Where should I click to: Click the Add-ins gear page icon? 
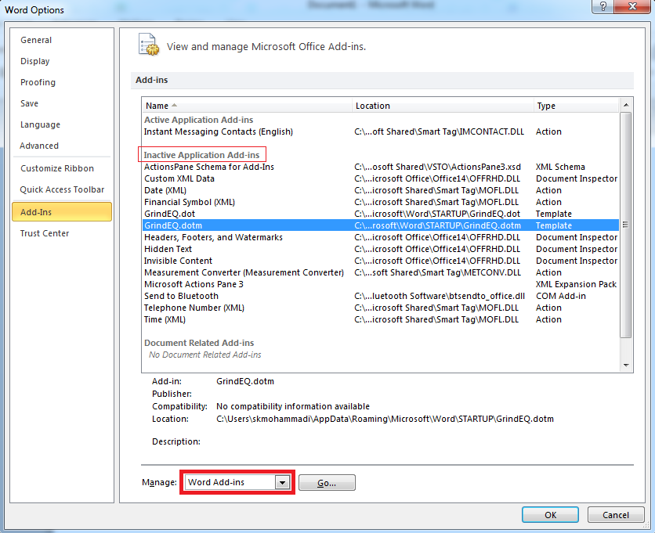(x=148, y=45)
